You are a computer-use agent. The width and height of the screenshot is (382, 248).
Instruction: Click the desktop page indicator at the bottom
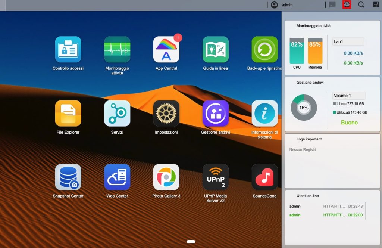click(x=191, y=242)
